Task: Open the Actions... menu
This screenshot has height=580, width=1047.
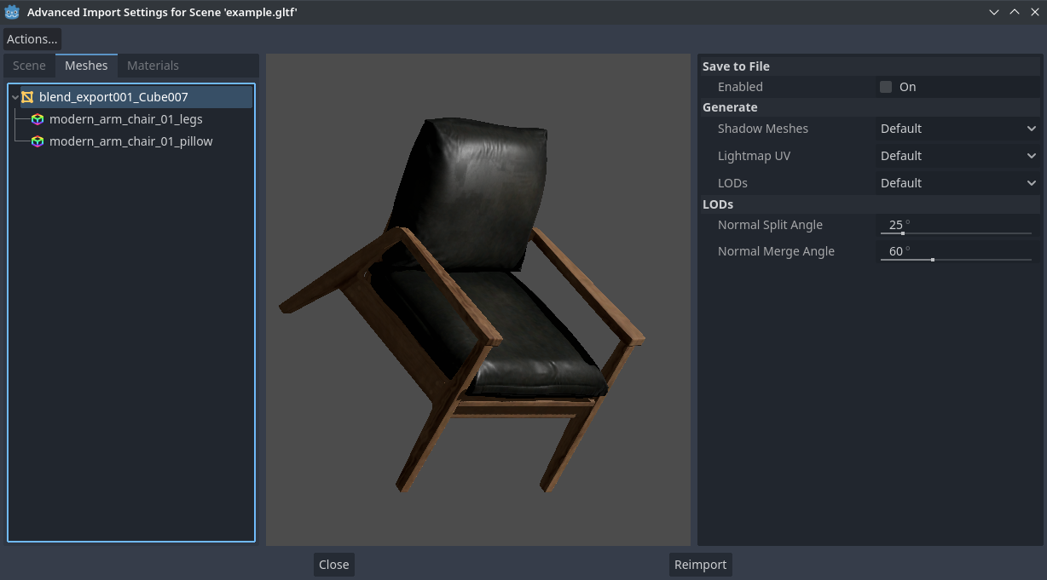Action: (x=32, y=38)
